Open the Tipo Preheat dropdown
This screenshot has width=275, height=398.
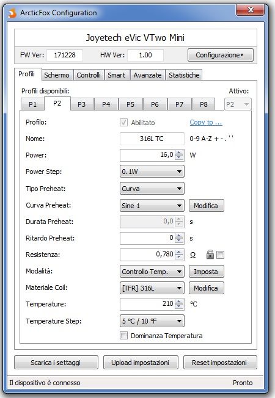click(x=152, y=189)
